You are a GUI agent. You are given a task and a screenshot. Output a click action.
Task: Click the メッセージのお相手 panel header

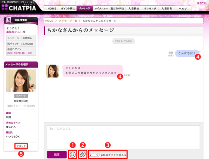pyautogui.click(x=21, y=65)
